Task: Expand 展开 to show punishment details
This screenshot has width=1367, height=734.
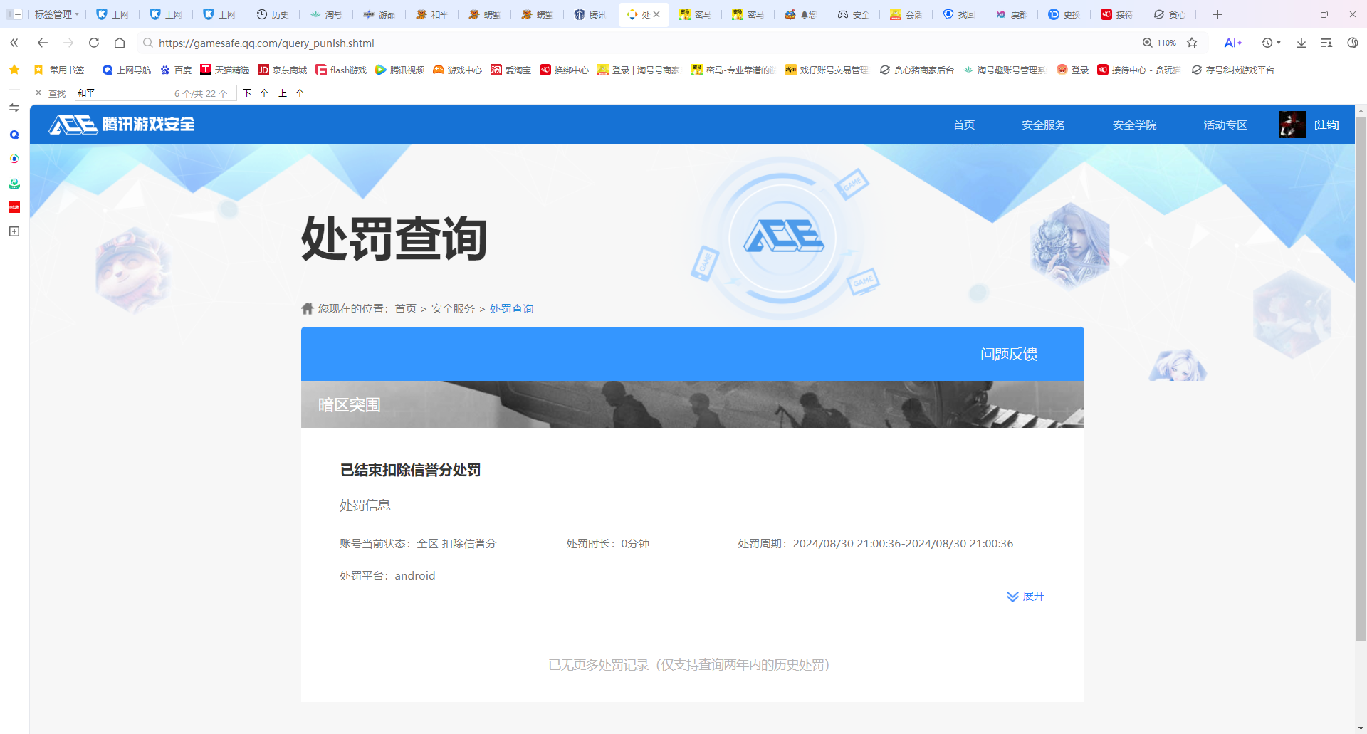Action: pyautogui.click(x=1025, y=597)
